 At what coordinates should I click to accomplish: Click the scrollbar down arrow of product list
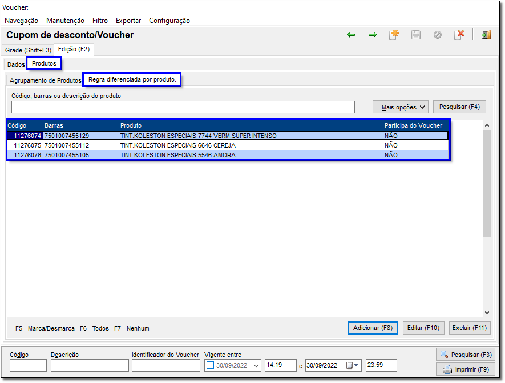(x=487, y=312)
